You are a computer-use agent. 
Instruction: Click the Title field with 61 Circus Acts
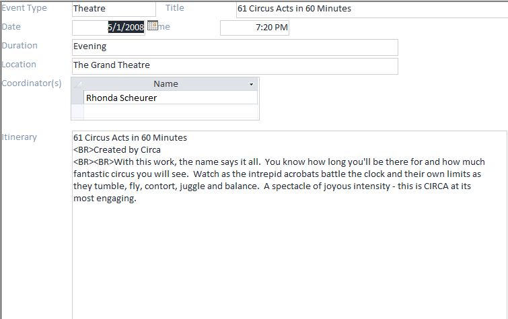click(x=372, y=9)
